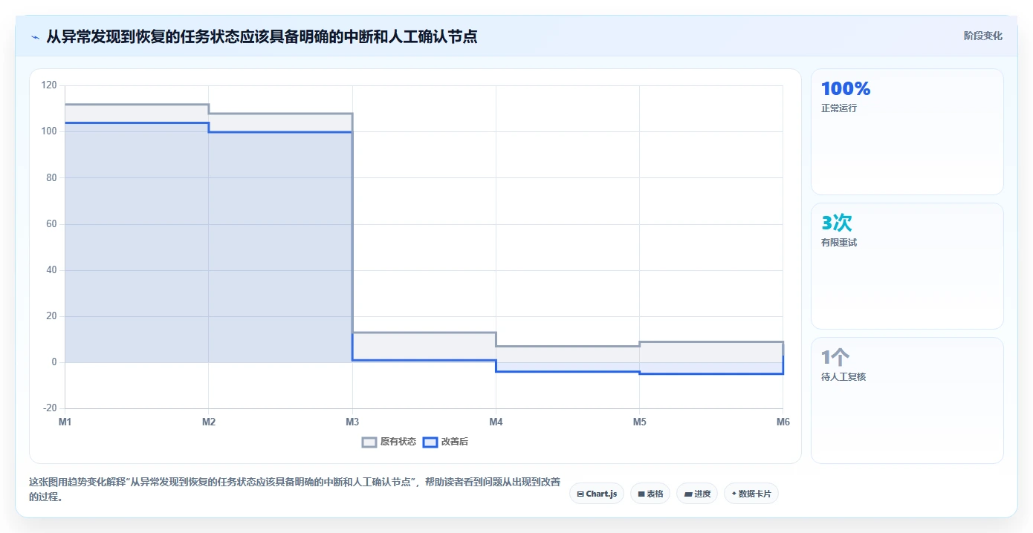Toggle the 原有状态 legend entry
The height and width of the screenshot is (533, 1033).
click(389, 442)
